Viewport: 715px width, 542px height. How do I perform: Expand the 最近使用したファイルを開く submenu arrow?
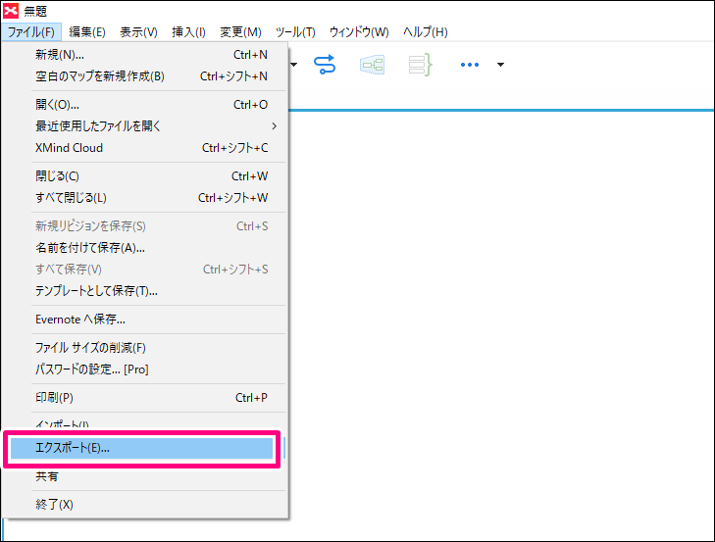274,125
